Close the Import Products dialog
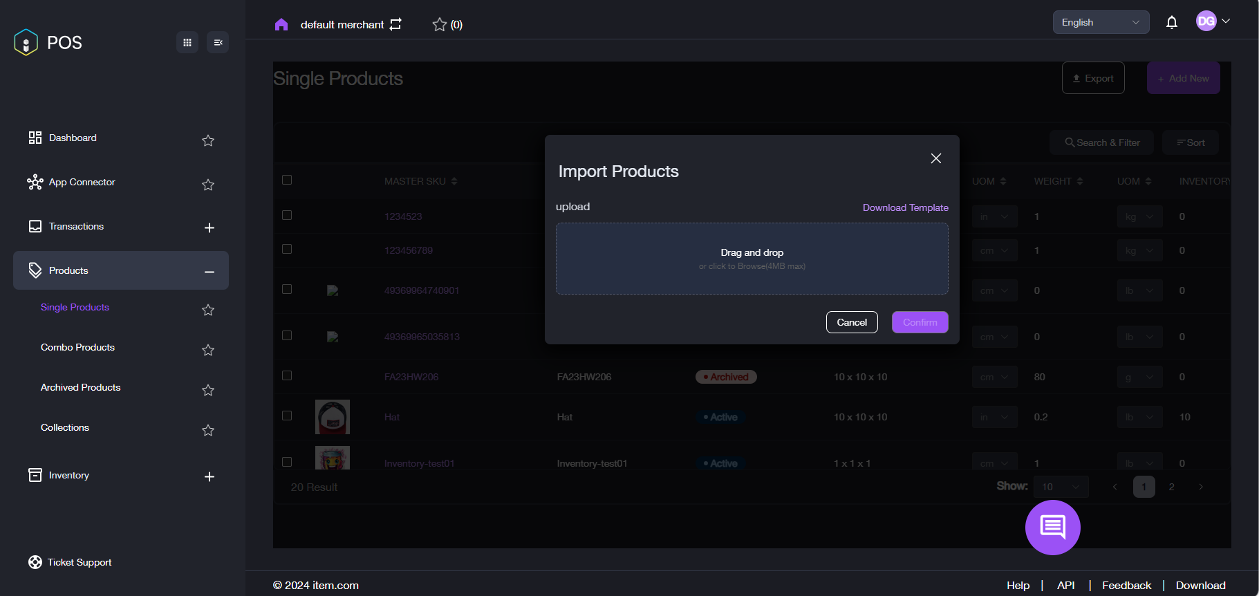This screenshot has width=1259, height=596. (936, 158)
